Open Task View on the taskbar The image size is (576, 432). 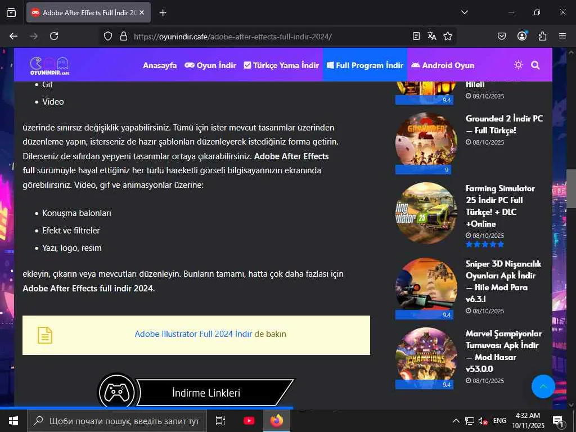220,421
